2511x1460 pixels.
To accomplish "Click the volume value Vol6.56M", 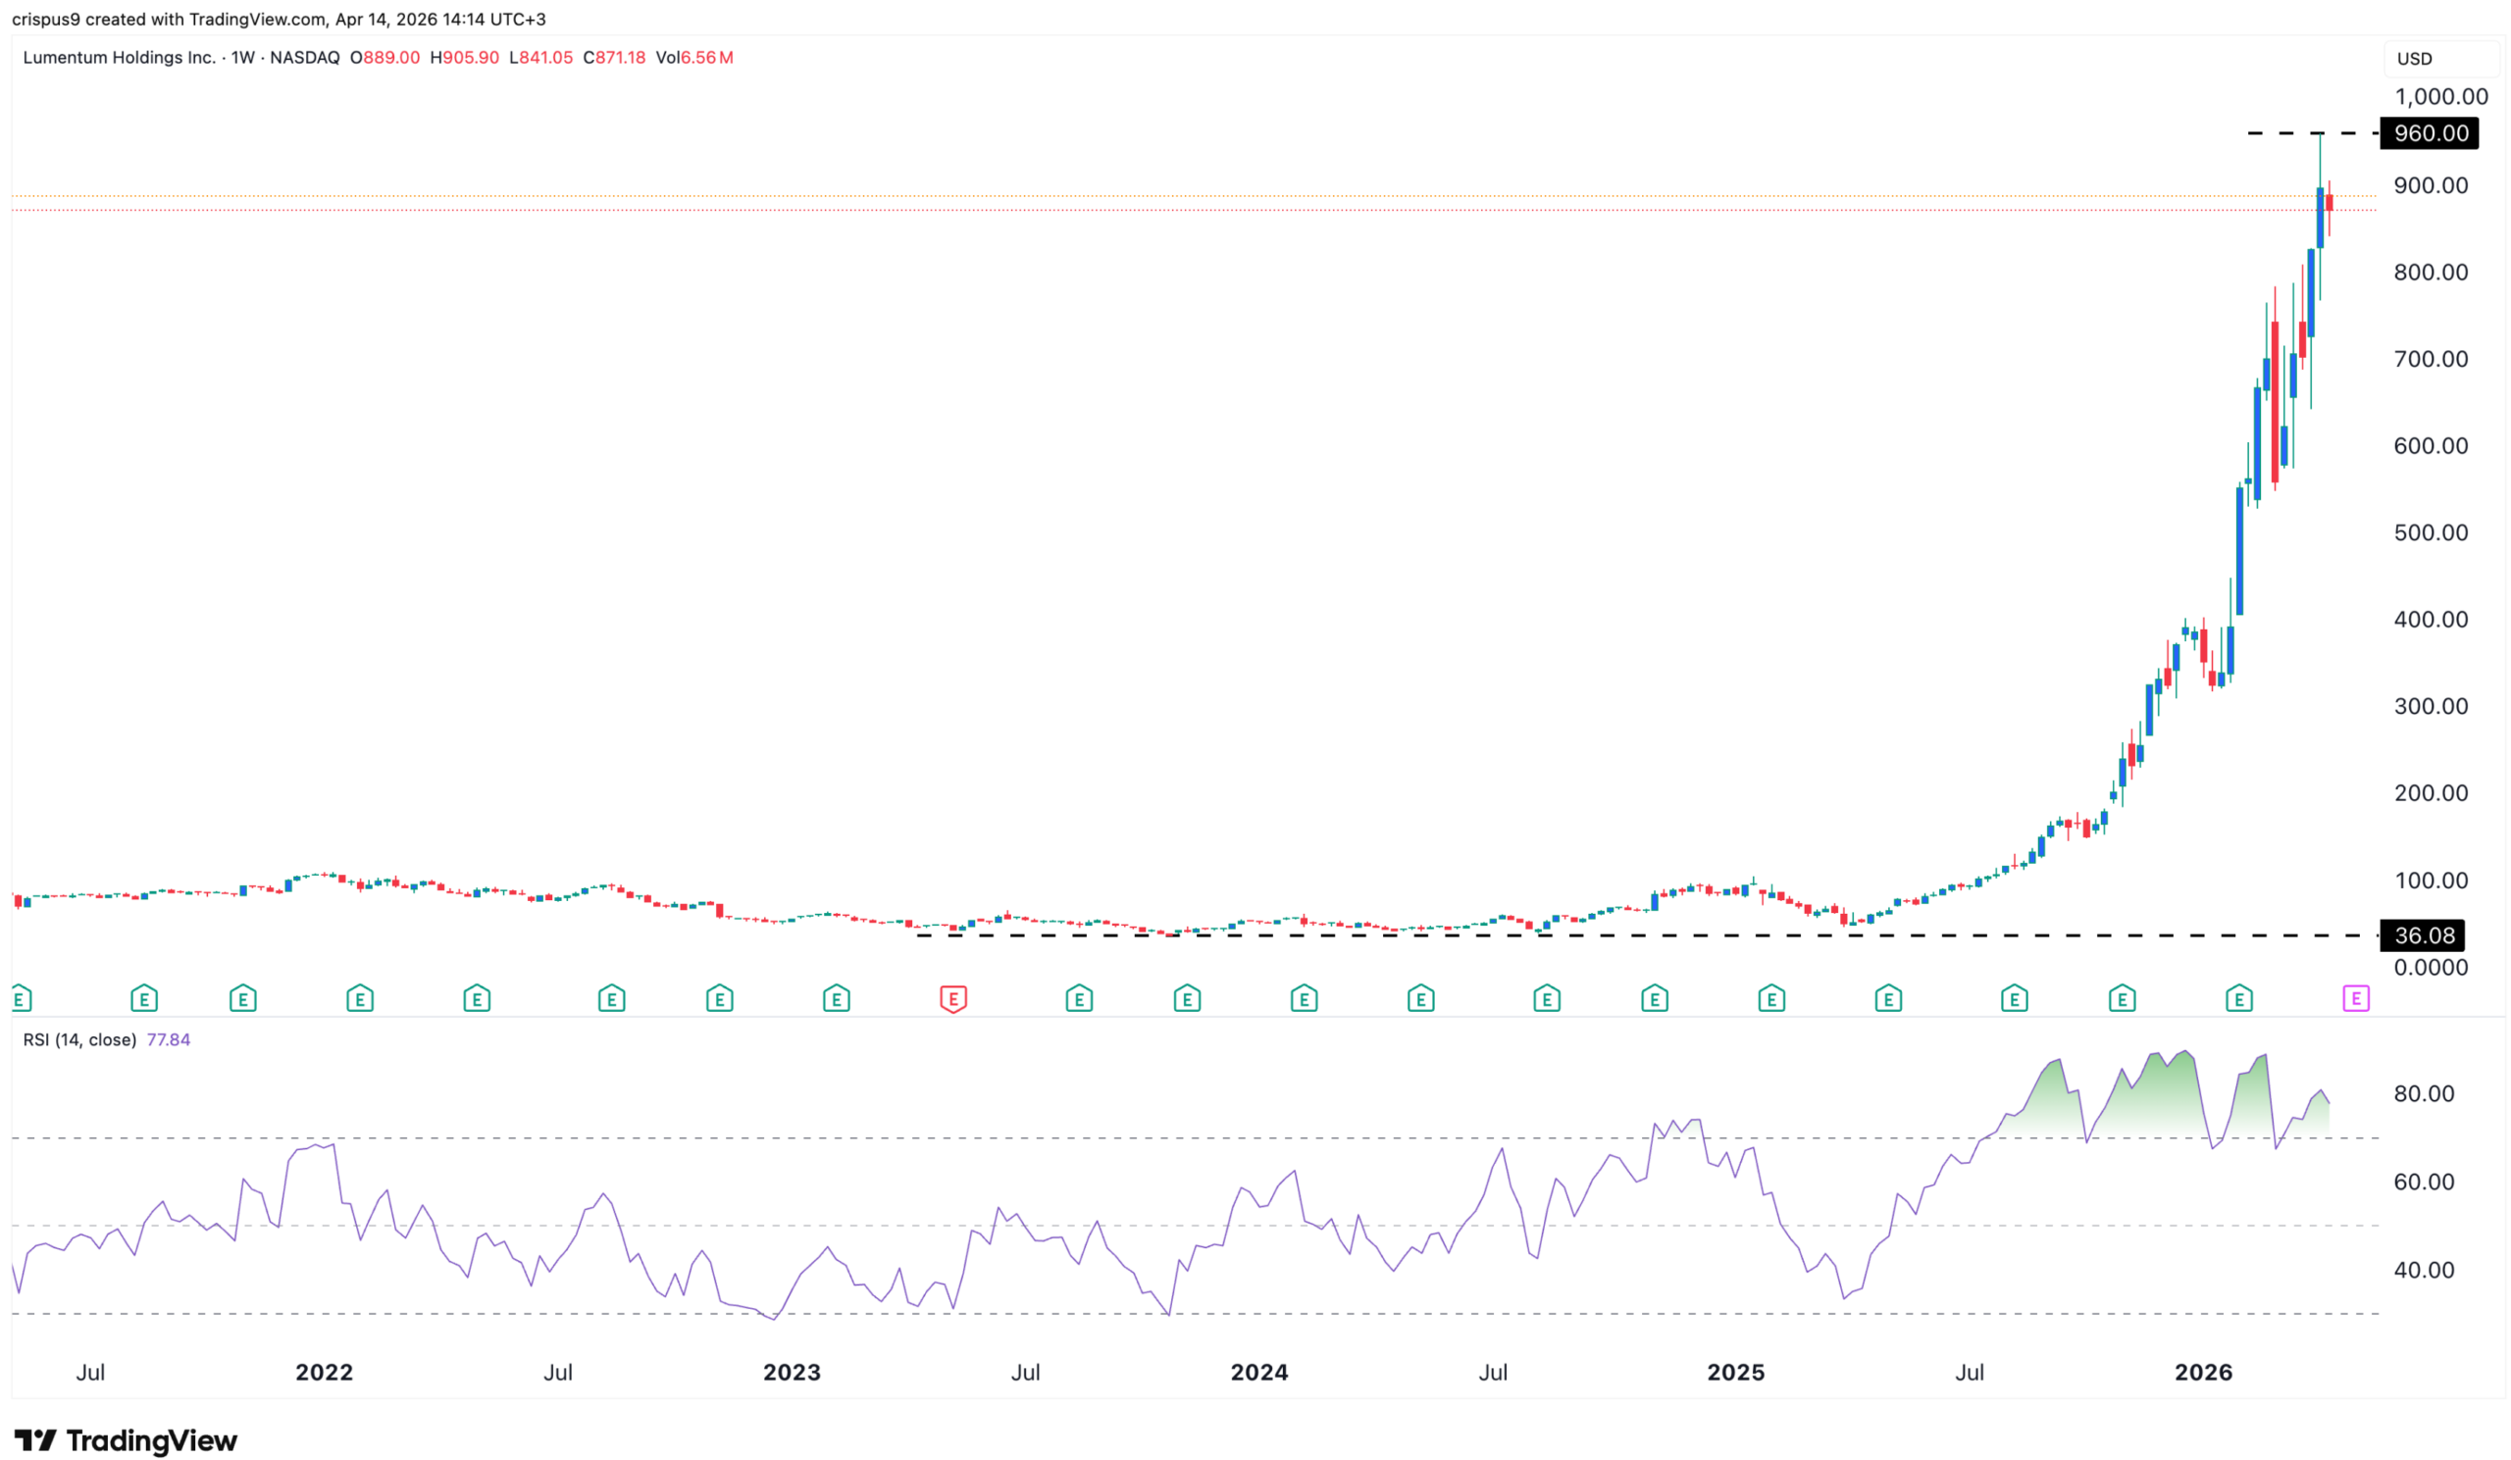I will tap(694, 58).
